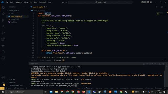Create a new terminal with plus icon

[155, 64]
